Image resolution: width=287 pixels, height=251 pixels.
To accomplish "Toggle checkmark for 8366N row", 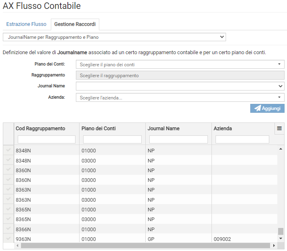I will [8, 229].
